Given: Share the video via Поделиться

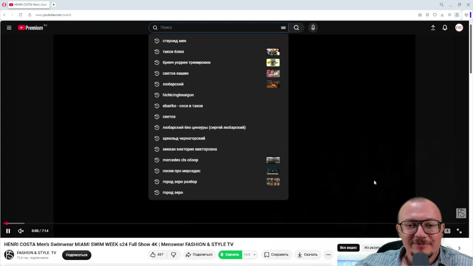Looking at the screenshot, I should (199, 255).
